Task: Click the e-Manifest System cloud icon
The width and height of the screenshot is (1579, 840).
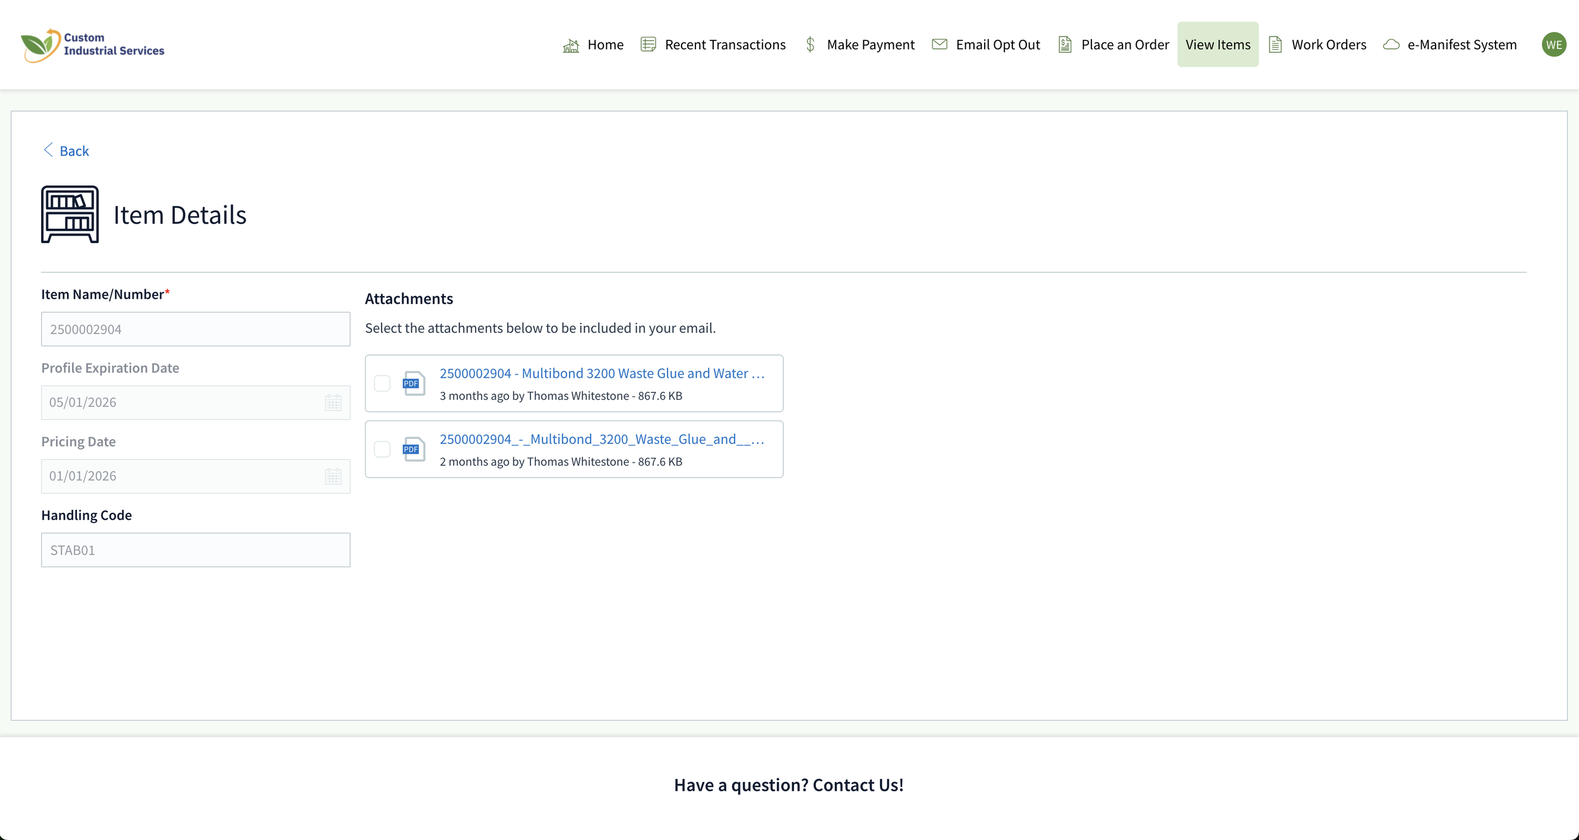Action: point(1391,45)
